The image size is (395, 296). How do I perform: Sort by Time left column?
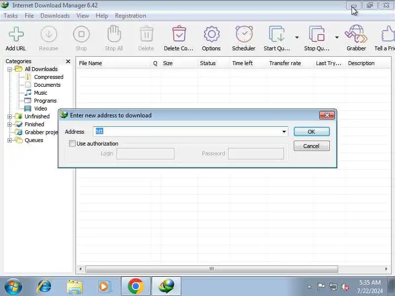click(x=248, y=63)
